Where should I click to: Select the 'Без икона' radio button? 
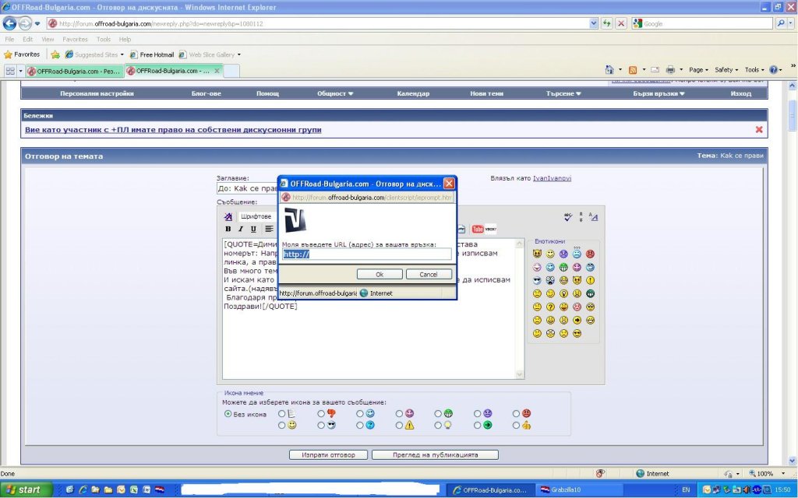coord(228,414)
